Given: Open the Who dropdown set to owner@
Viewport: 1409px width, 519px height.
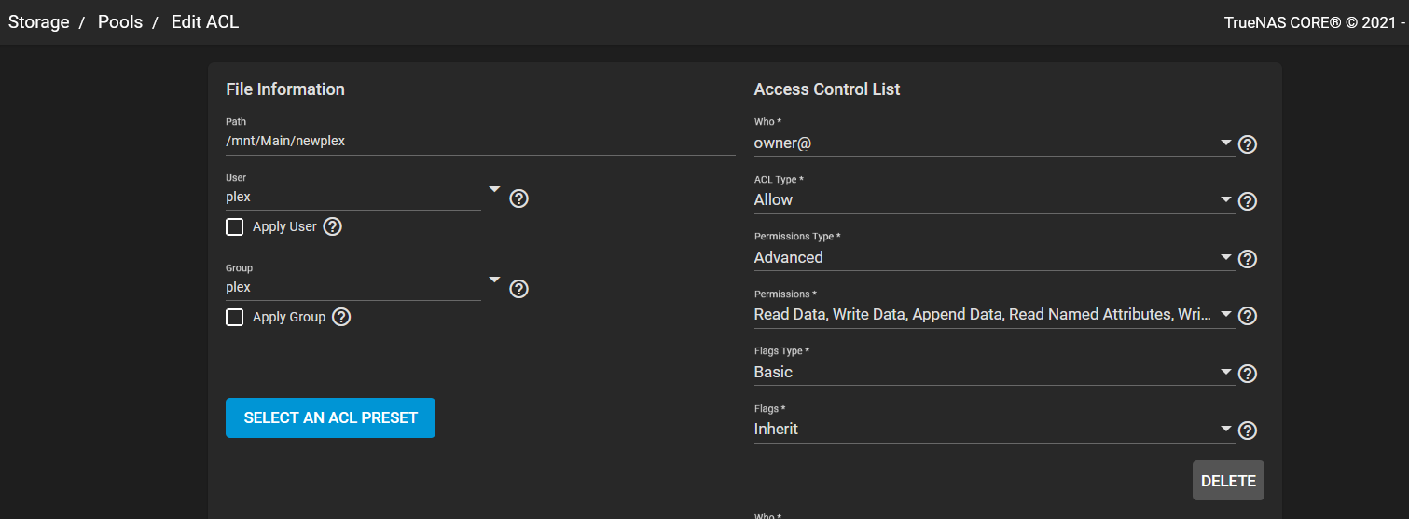Looking at the screenshot, I should [x=994, y=143].
